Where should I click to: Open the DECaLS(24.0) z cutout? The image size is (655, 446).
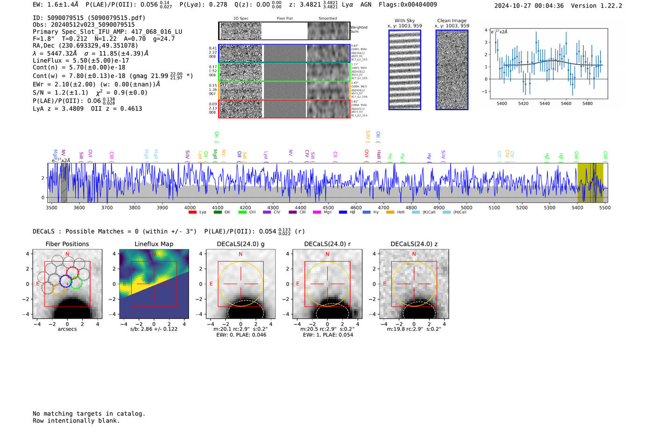click(x=414, y=284)
